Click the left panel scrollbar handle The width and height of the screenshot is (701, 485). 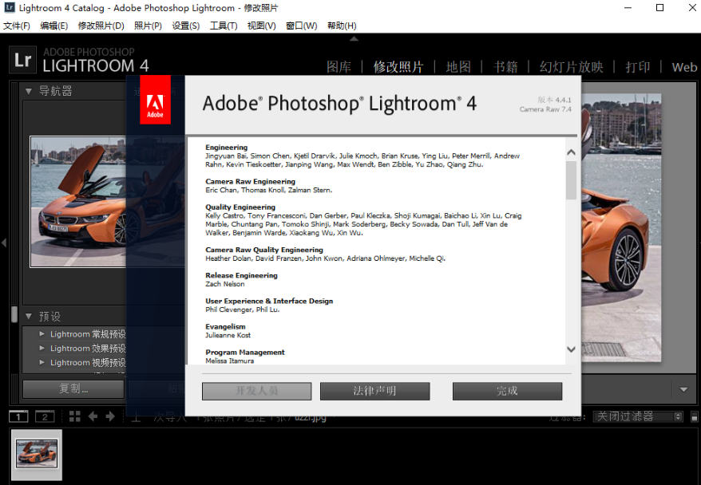click(x=14, y=314)
